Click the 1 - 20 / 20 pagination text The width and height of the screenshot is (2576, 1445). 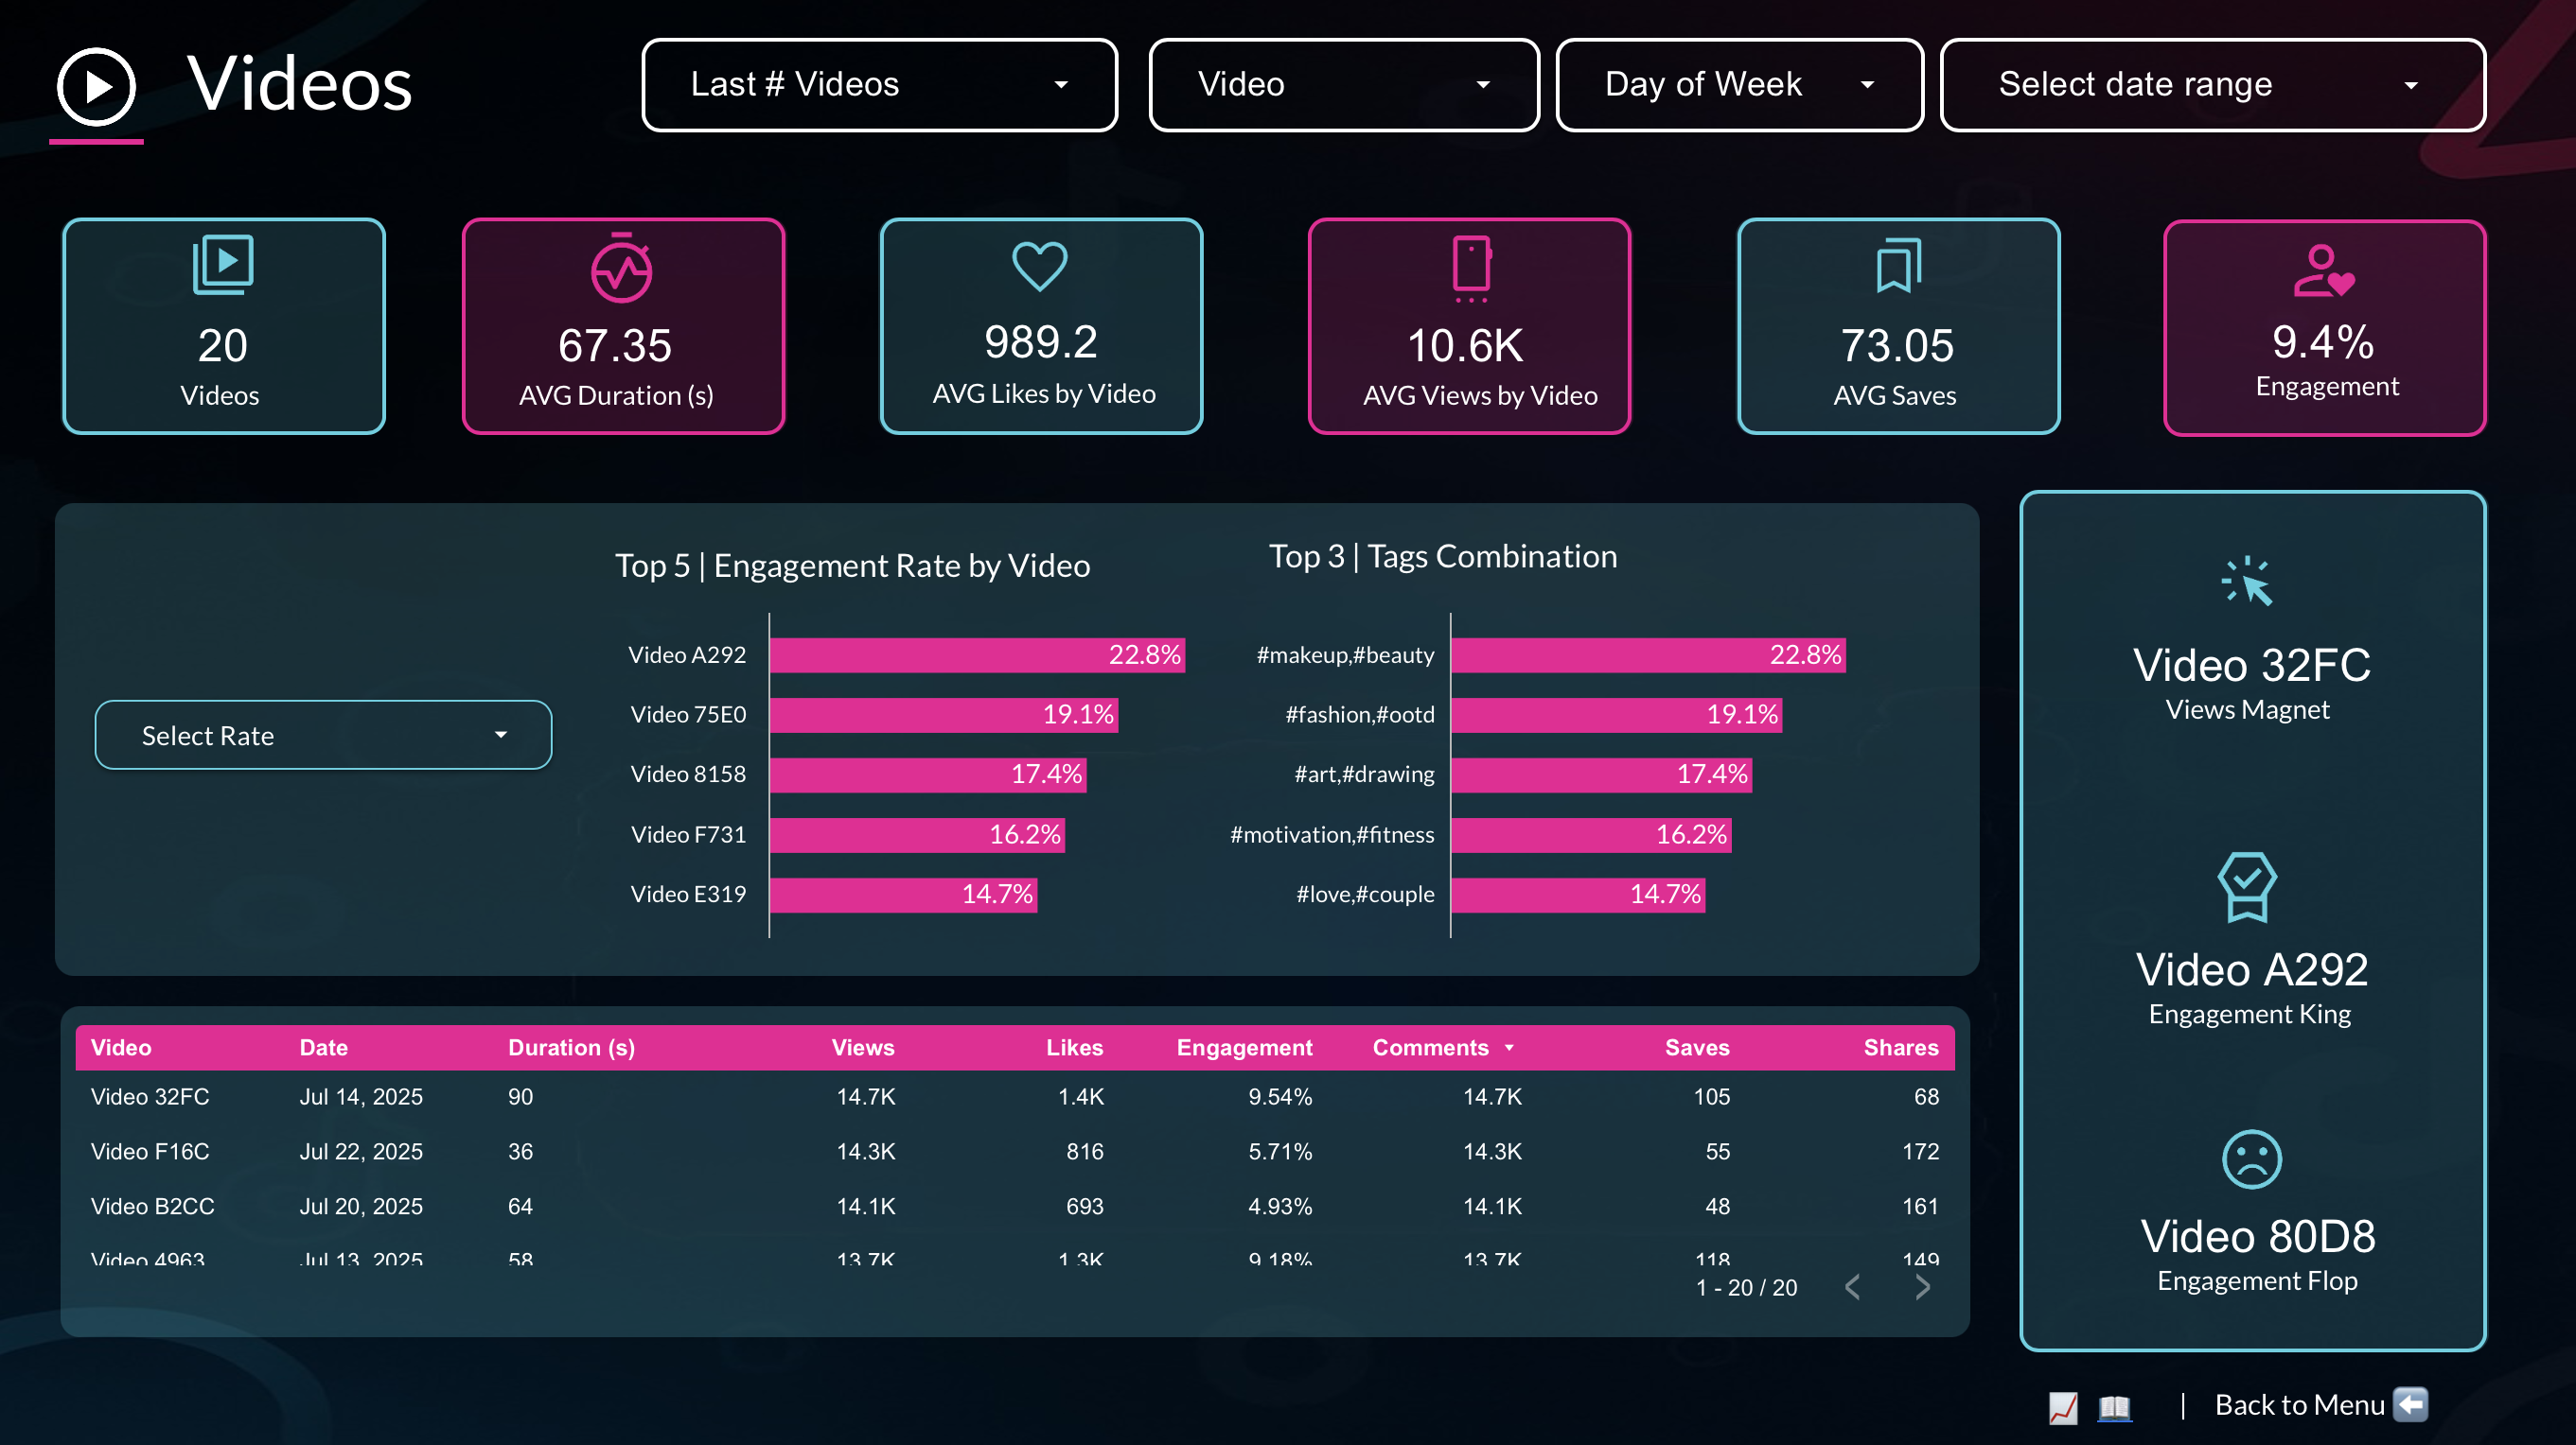pos(1746,1287)
